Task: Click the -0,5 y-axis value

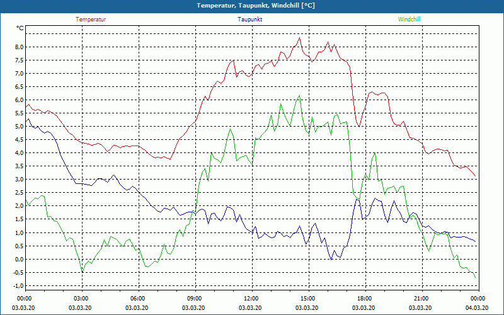Action: pyautogui.click(x=18, y=273)
